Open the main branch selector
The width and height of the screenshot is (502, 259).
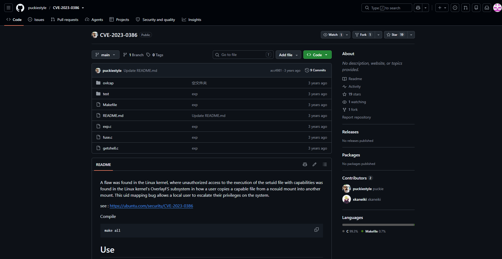[105, 55]
